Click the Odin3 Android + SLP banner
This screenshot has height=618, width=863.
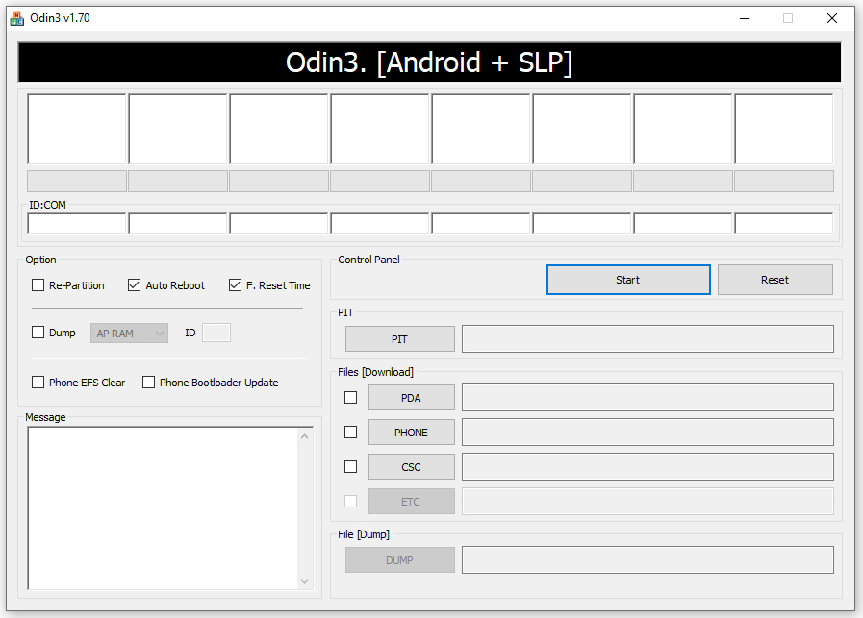(x=429, y=62)
